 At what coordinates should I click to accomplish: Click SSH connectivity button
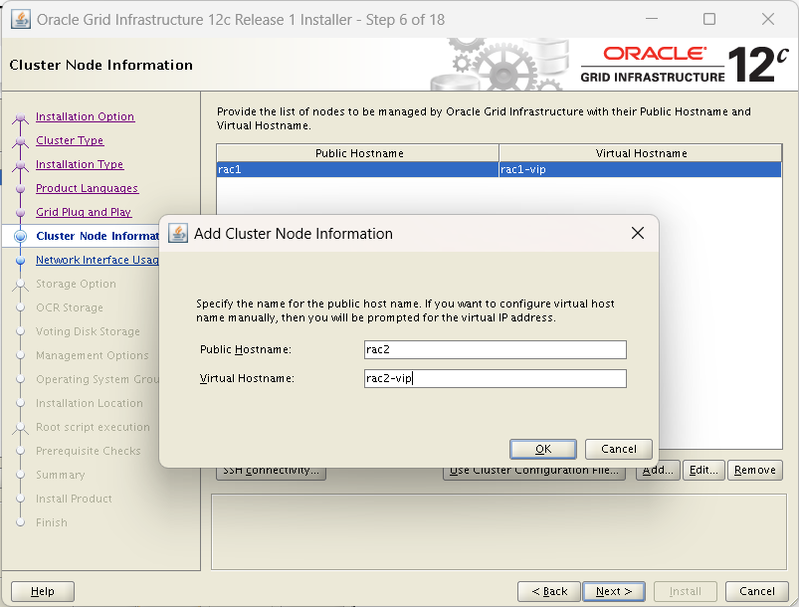[271, 471]
